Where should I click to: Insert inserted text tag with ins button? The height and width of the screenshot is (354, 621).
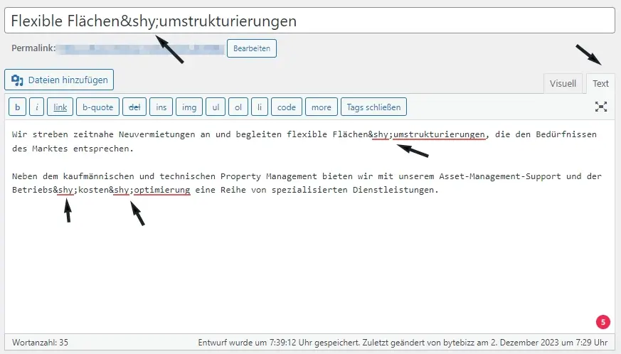tap(161, 107)
